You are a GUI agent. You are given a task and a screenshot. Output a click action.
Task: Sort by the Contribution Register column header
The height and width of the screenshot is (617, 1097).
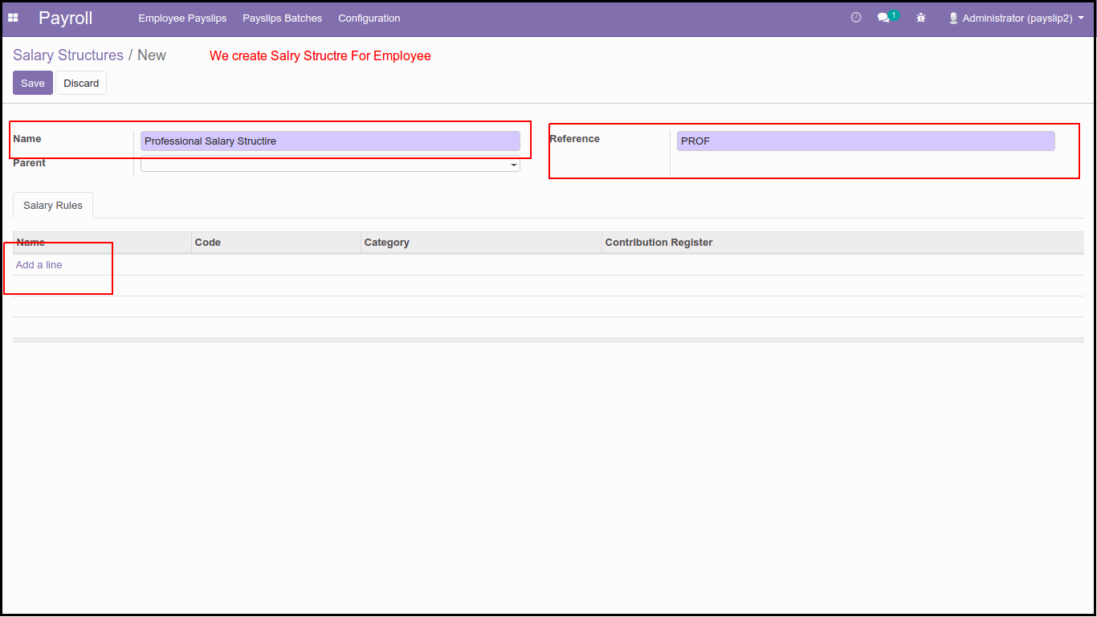pos(842,243)
